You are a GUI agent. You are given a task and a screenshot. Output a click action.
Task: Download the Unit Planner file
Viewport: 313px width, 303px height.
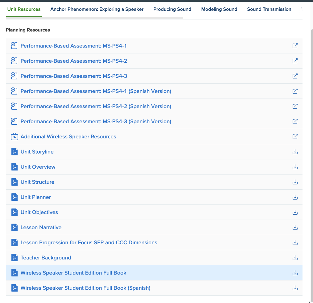295,197
